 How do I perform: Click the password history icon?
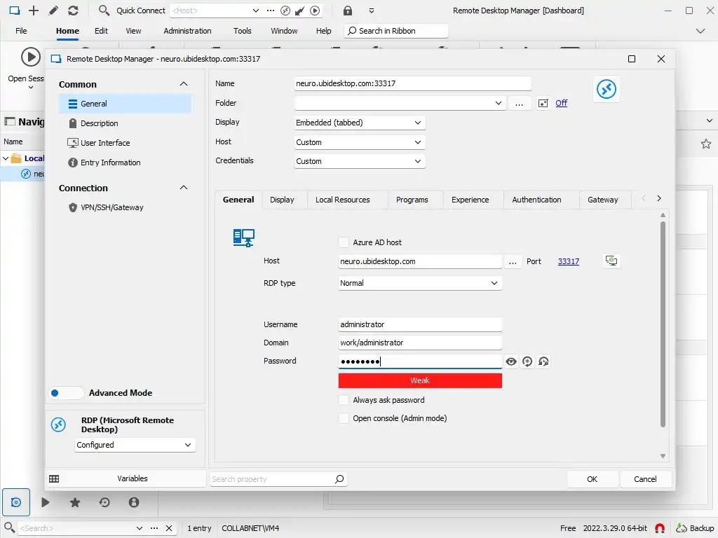tap(543, 362)
